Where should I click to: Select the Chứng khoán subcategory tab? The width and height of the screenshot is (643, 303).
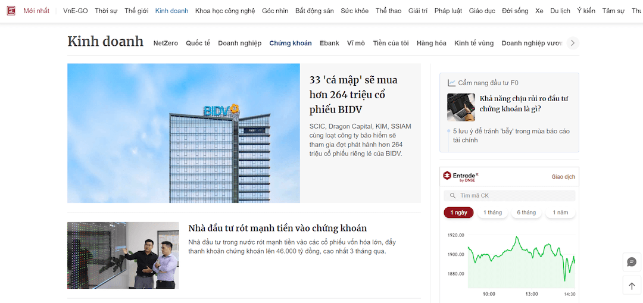291,43
